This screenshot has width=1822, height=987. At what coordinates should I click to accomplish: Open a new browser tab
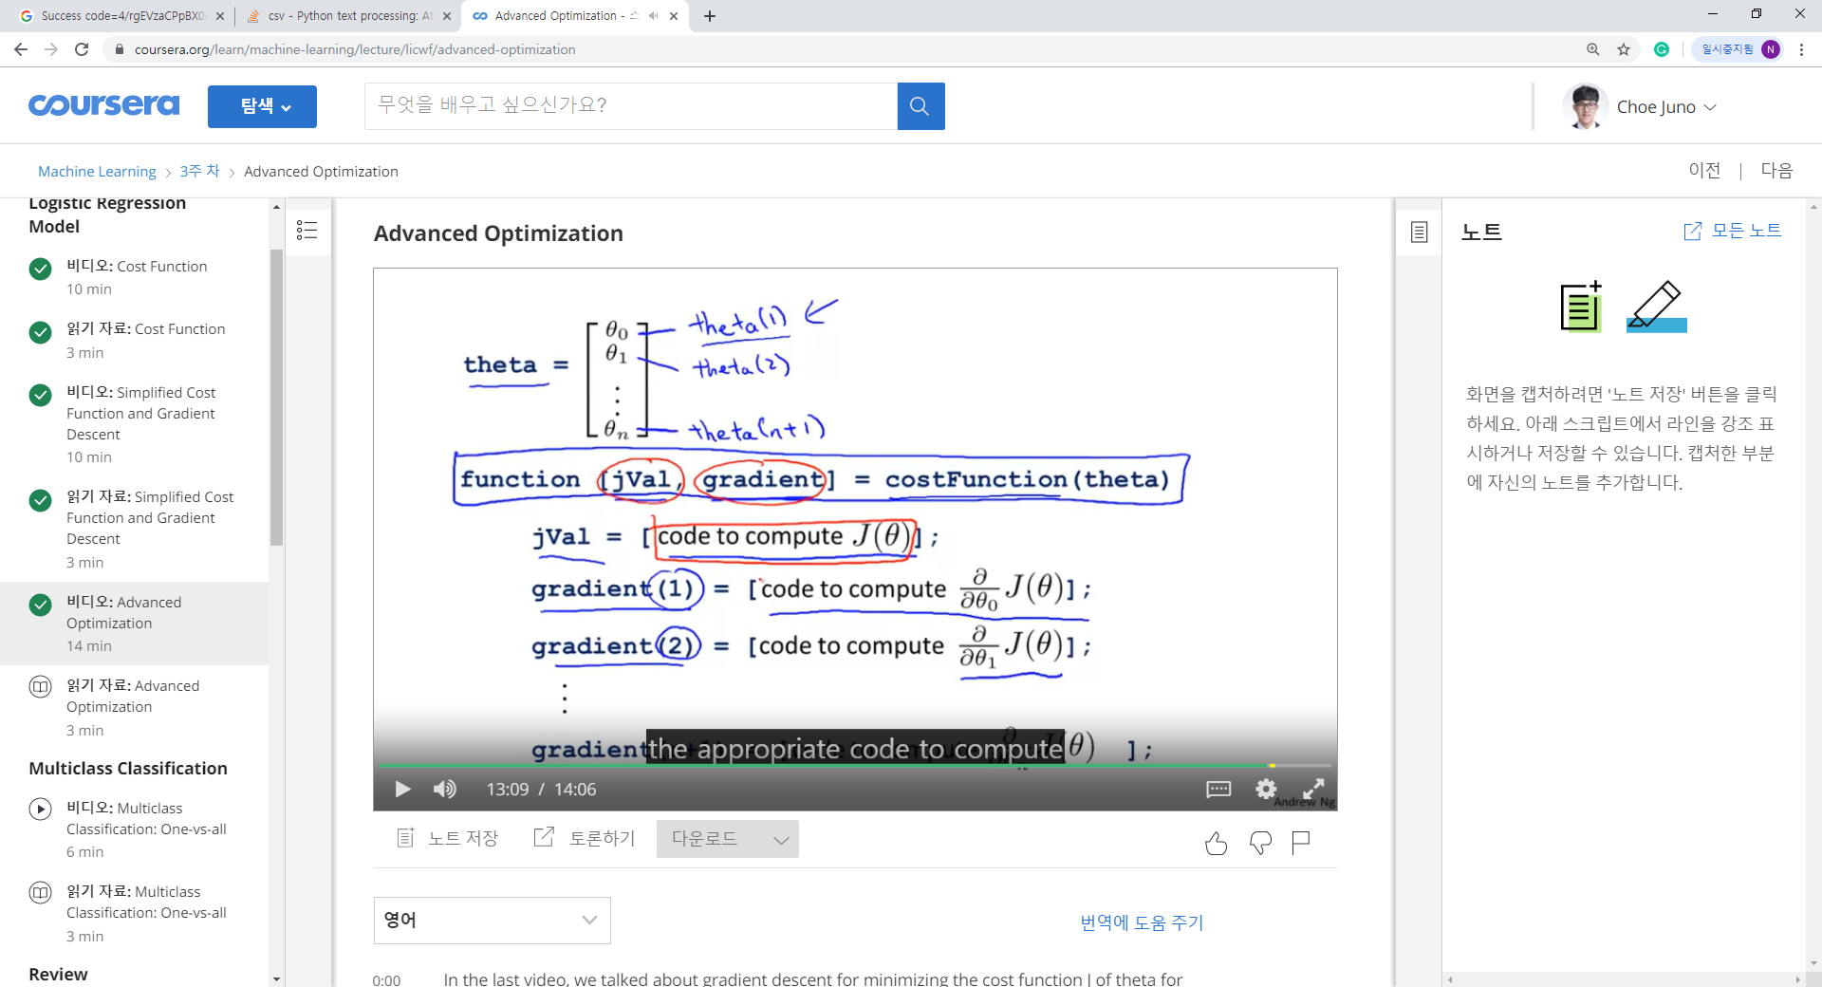pyautogui.click(x=710, y=16)
